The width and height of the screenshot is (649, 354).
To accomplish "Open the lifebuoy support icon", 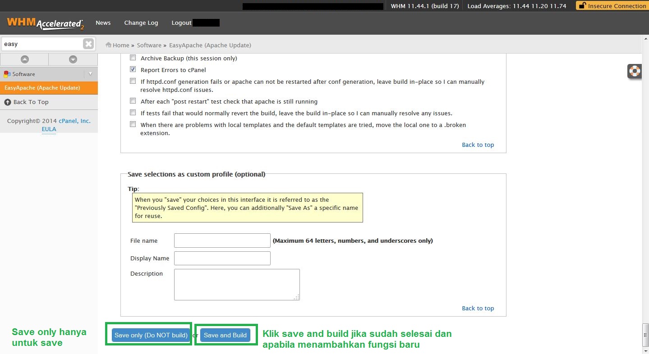I will [635, 71].
